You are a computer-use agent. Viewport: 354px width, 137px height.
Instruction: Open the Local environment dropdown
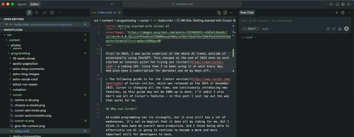click(x=249, y=37)
